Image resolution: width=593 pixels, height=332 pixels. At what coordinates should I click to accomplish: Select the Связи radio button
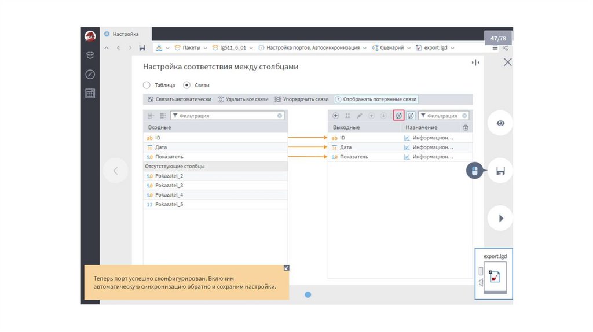186,85
